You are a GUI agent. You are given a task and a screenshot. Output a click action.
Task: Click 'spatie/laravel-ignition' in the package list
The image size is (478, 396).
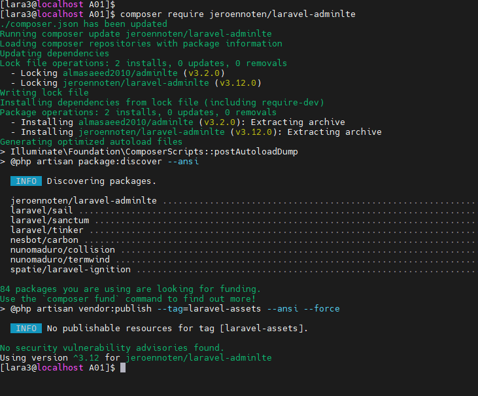[x=71, y=270]
